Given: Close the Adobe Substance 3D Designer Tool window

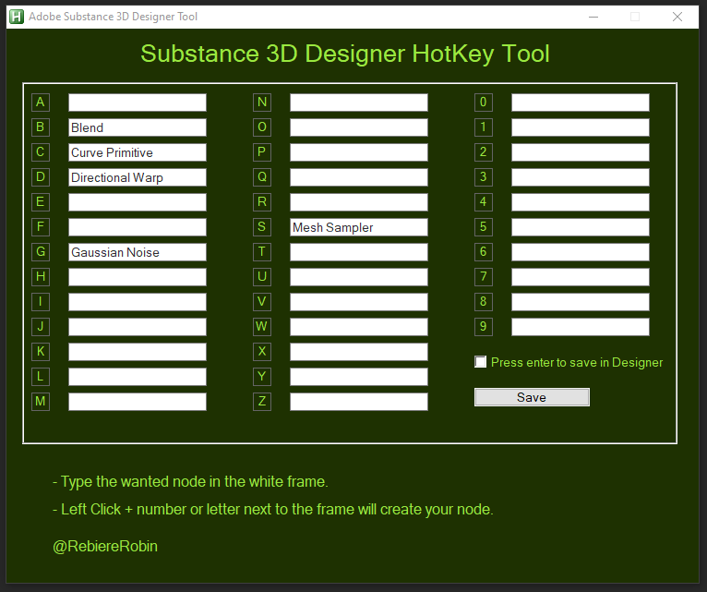Looking at the screenshot, I should tap(677, 17).
